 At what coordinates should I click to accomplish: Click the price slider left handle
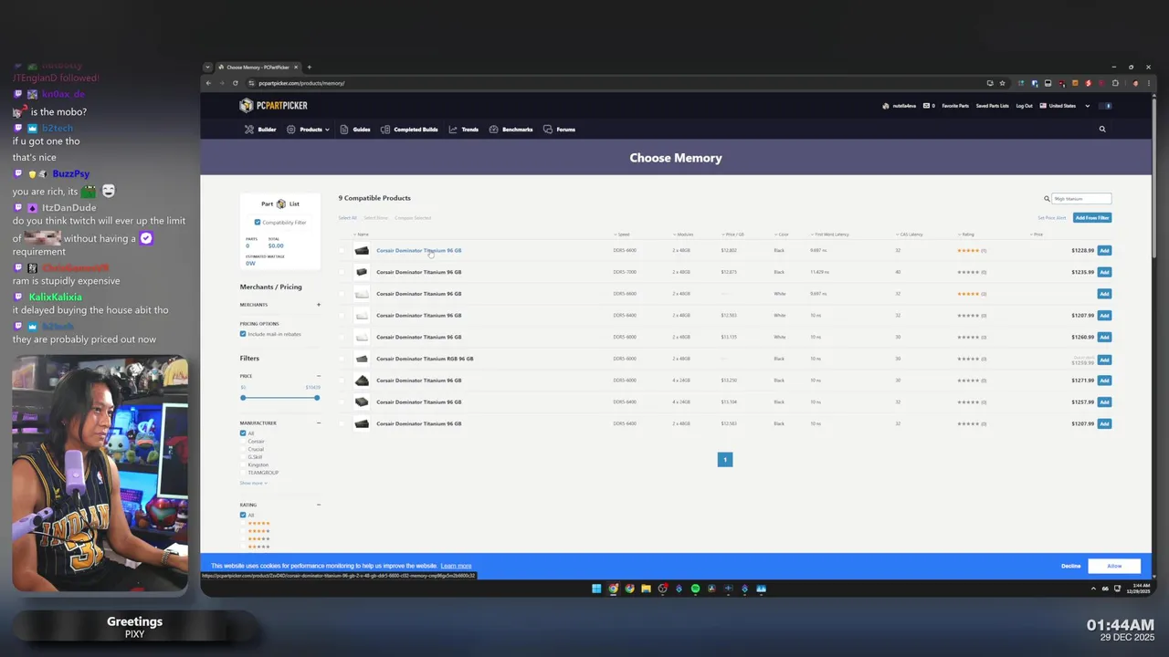pos(243,398)
